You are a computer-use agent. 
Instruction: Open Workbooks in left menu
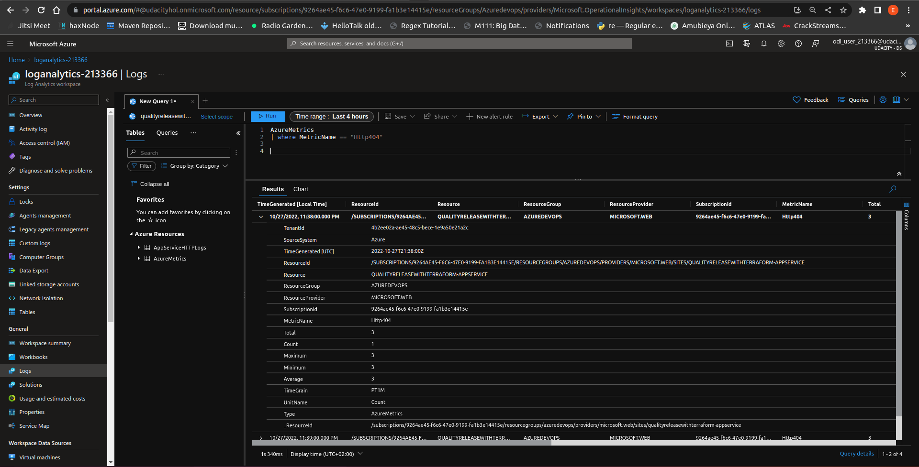pyautogui.click(x=34, y=357)
